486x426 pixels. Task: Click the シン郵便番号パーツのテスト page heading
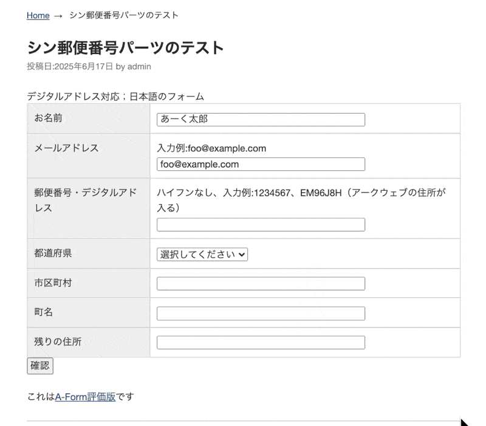coord(126,48)
